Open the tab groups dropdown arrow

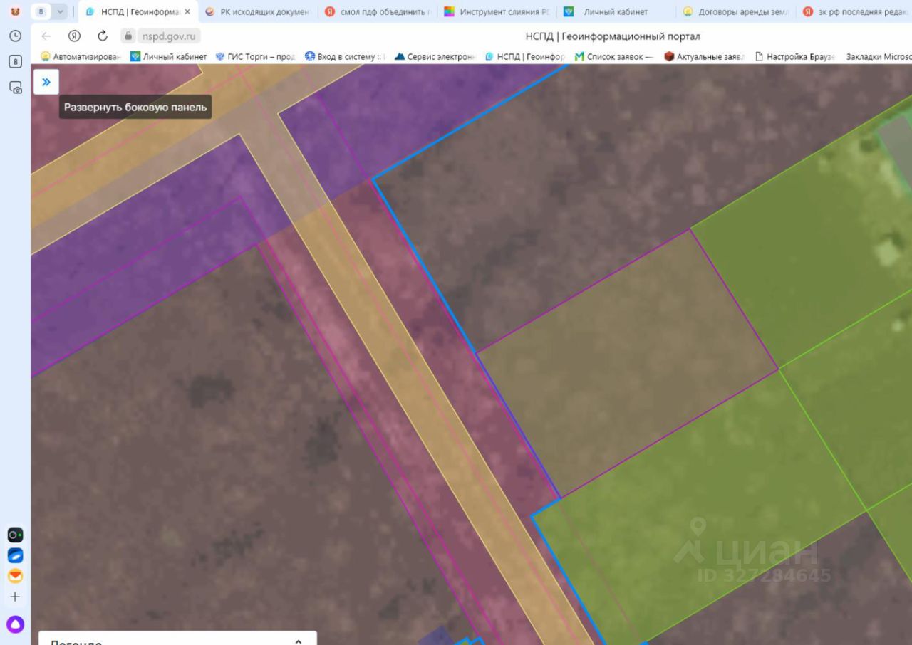click(x=60, y=12)
